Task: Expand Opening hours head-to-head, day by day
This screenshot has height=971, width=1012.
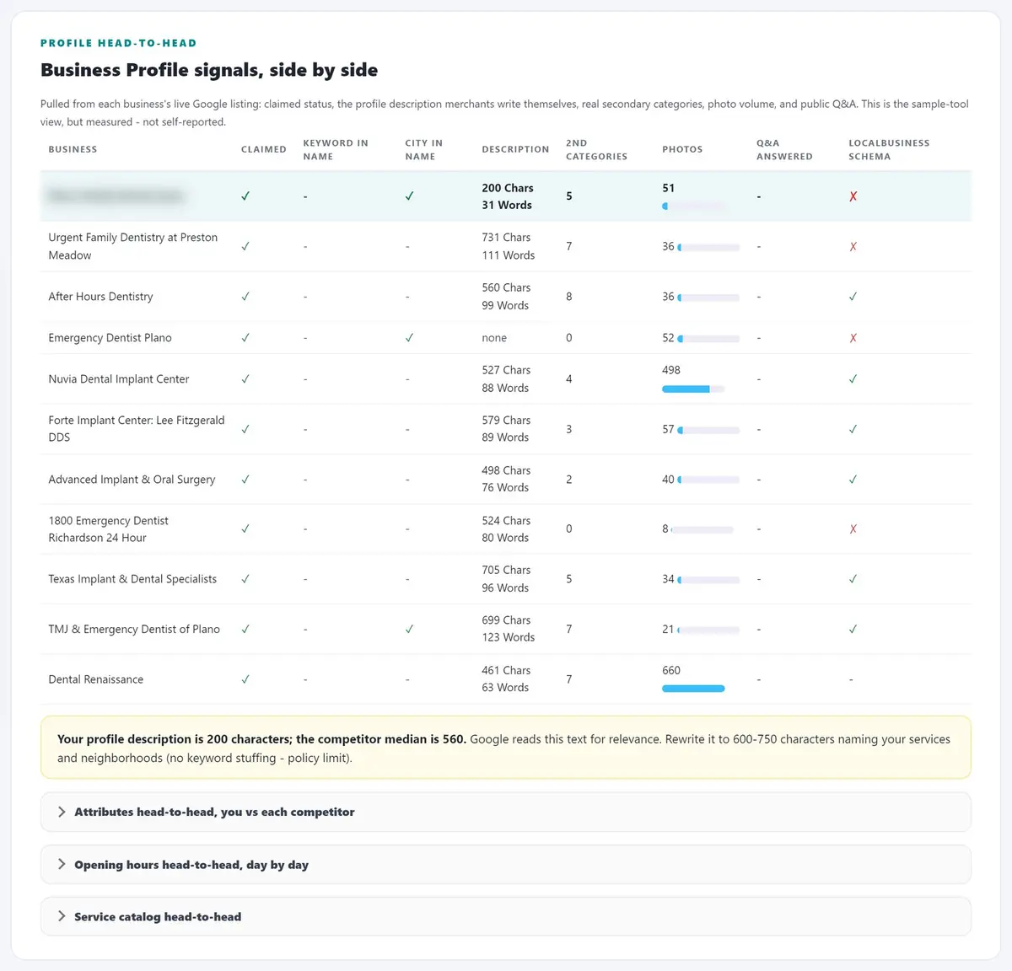Action: 505,865
